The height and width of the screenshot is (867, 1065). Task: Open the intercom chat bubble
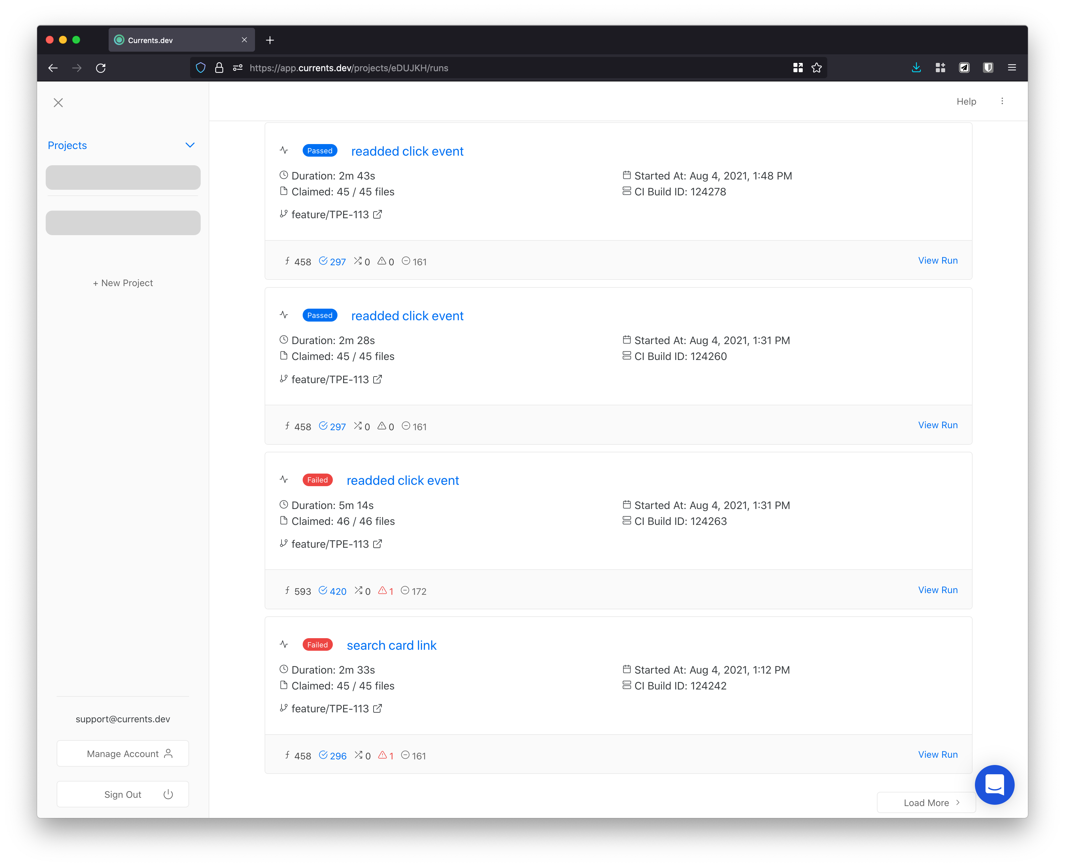coord(994,785)
